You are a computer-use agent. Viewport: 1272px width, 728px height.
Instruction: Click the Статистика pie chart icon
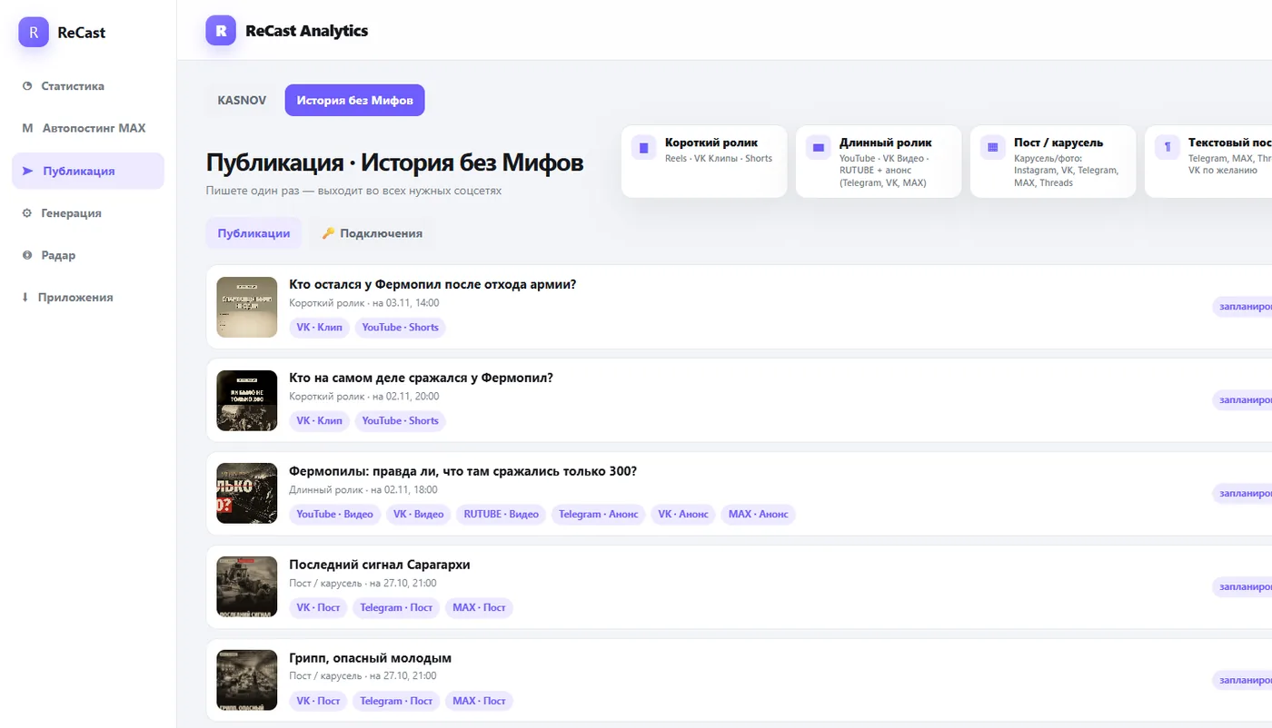click(x=27, y=86)
